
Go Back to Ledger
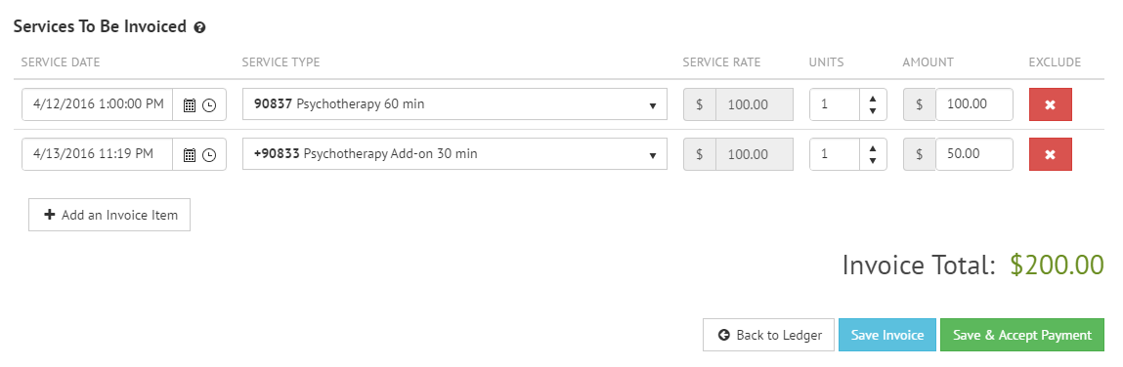(x=768, y=335)
